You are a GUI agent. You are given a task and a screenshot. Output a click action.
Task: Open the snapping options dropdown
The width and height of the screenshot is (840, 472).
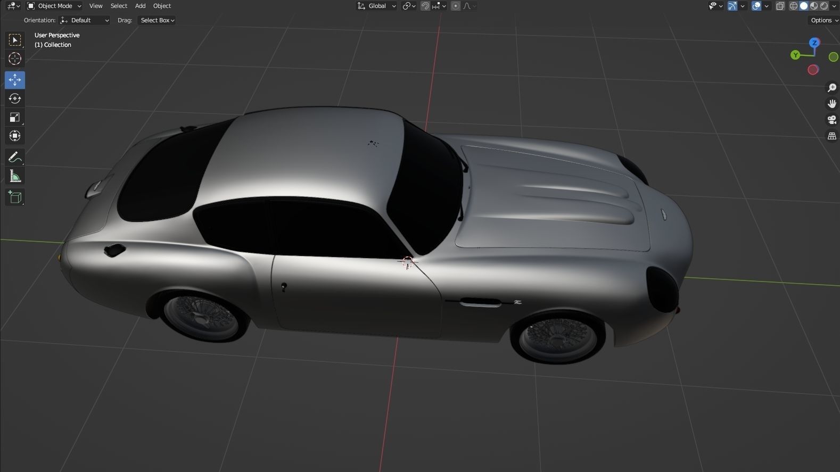439,6
